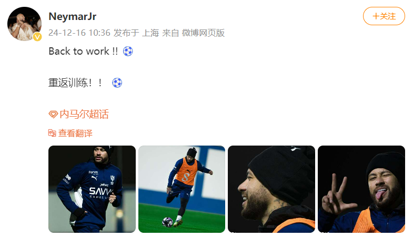Click the NeymarJr profile avatar
This screenshot has height=237, width=413.
click(24, 24)
